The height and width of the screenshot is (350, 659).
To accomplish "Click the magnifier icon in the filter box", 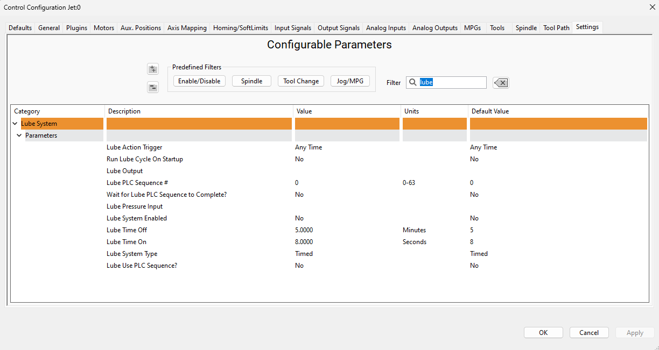I will 413,82.
